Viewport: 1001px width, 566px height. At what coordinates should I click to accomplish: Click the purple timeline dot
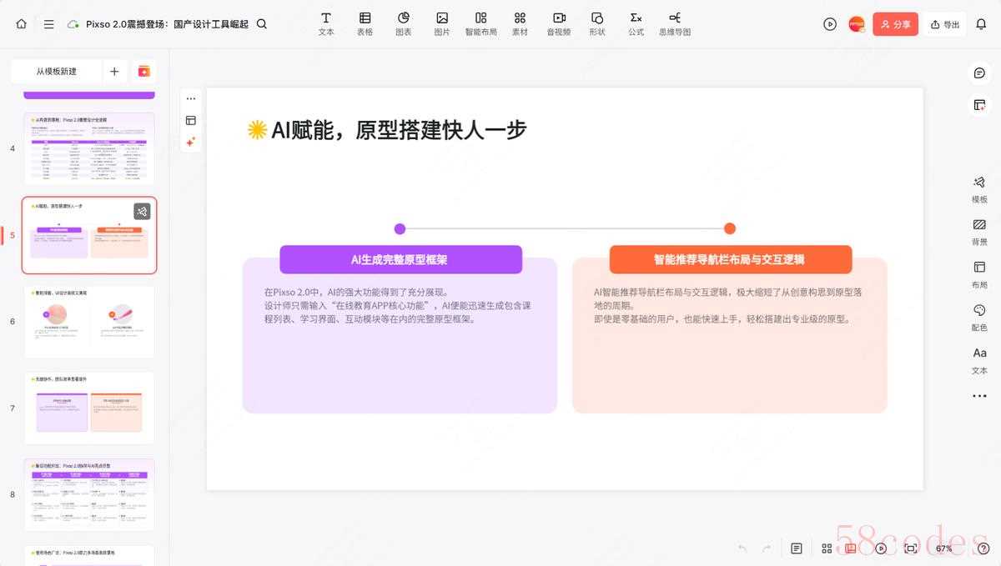400,228
